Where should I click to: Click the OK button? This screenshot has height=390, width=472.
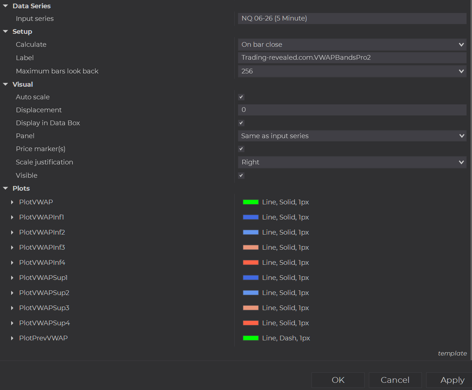pos(338,380)
